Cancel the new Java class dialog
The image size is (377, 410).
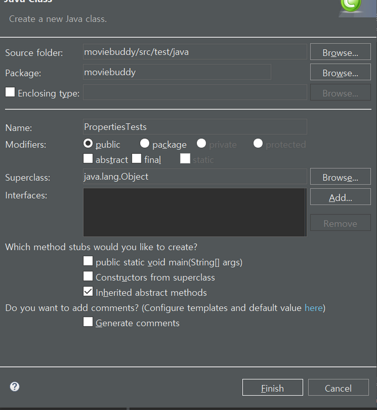tap(338, 387)
